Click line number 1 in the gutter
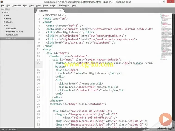This screenshot has width=175, height=131. [x=39, y=15]
